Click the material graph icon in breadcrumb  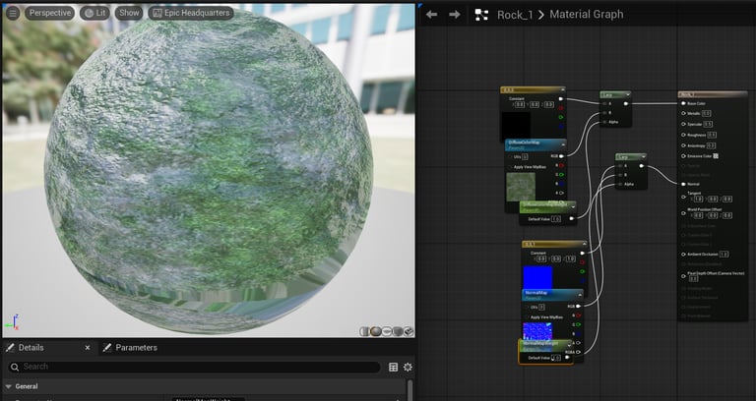[481, 15]
